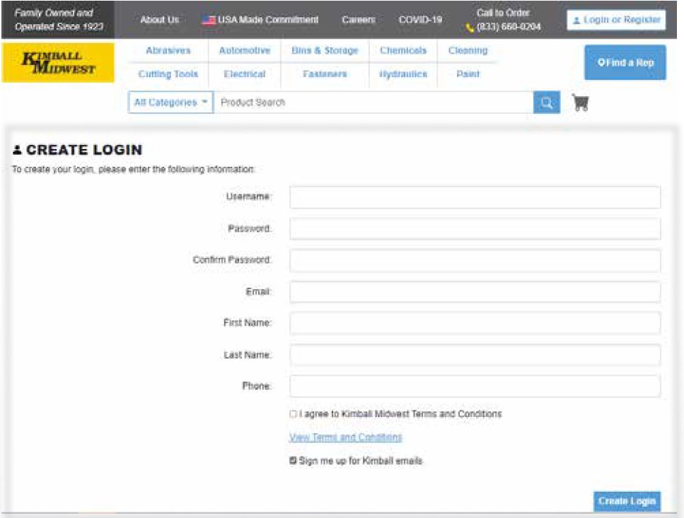This screenshot has width=684, height=518.
Task: Open the Fasteners category menu
Action: pos(325,74)
